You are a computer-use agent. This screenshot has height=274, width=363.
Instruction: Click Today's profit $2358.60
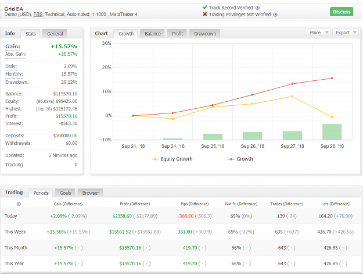(122, 216)
